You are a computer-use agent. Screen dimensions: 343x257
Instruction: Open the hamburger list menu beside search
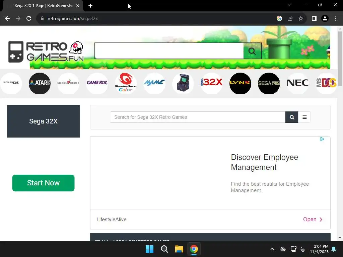(304, 117)
